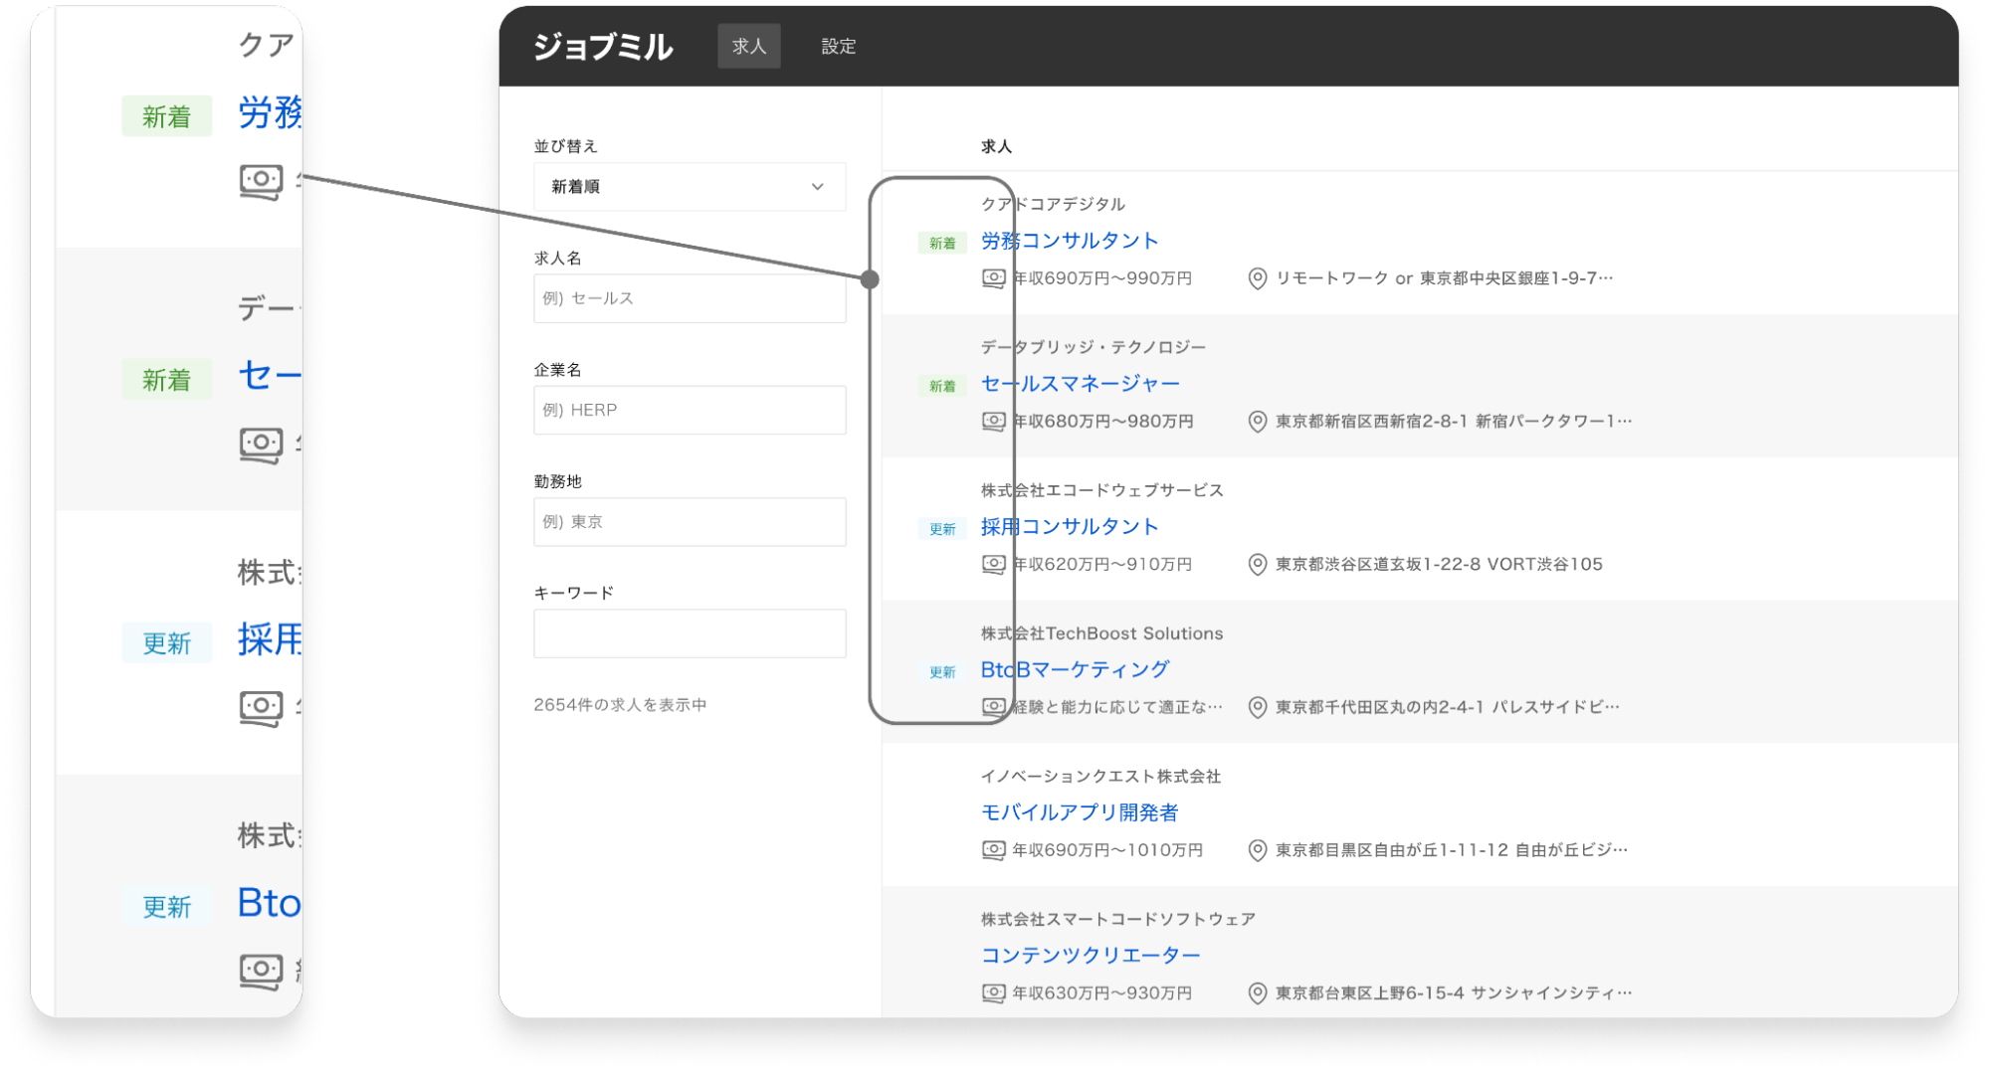Click 新着 badge beside セールスマネージャー

point(941,386)
